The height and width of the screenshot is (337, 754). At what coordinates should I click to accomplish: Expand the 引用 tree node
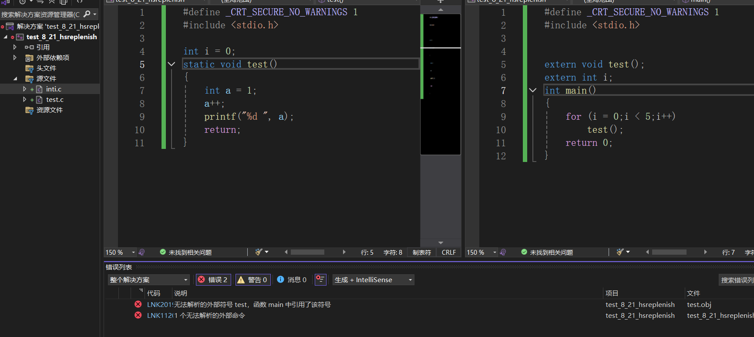15,47
